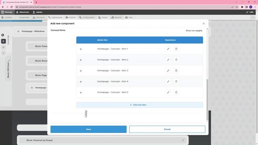This screenshot has height=145, width=258.
Task: Click the Admin title column header
Action: 102,40
